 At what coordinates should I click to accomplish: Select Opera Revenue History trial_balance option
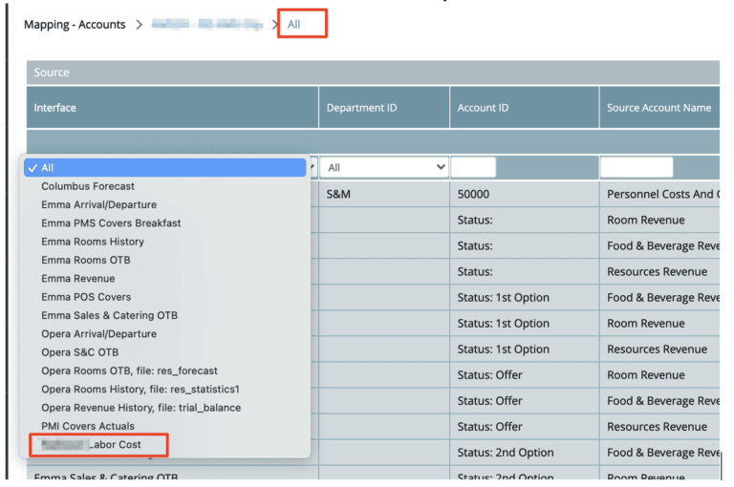click(x=140, y=408)
